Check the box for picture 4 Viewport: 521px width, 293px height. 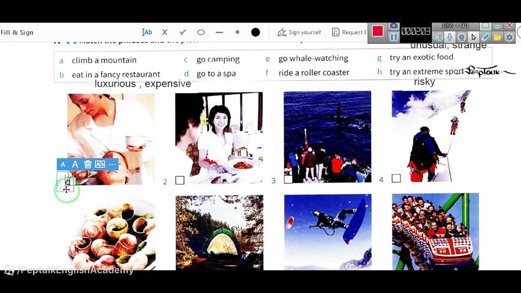pyautogui.click(x=396, y=178)
